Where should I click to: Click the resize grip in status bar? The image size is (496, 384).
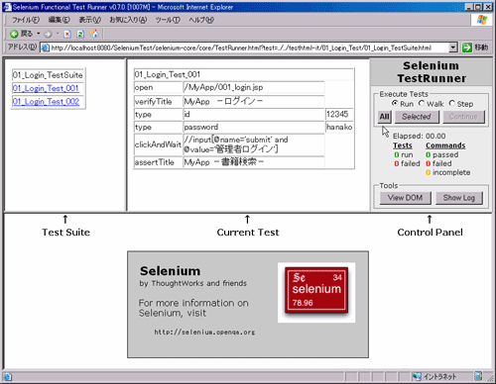[489, 377]
